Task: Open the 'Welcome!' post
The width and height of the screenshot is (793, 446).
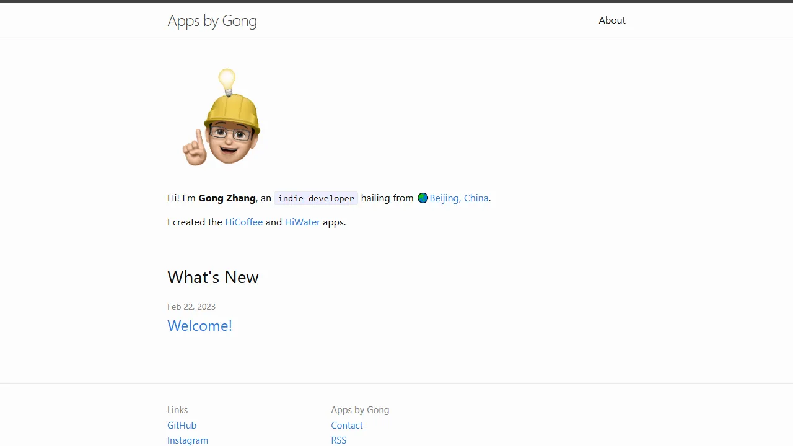Action: click(x=199, y=325)
